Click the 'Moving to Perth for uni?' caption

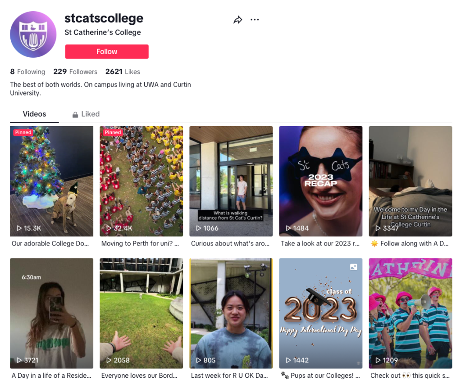140,243
